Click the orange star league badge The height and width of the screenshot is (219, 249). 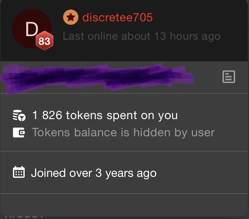click(71, 17)
